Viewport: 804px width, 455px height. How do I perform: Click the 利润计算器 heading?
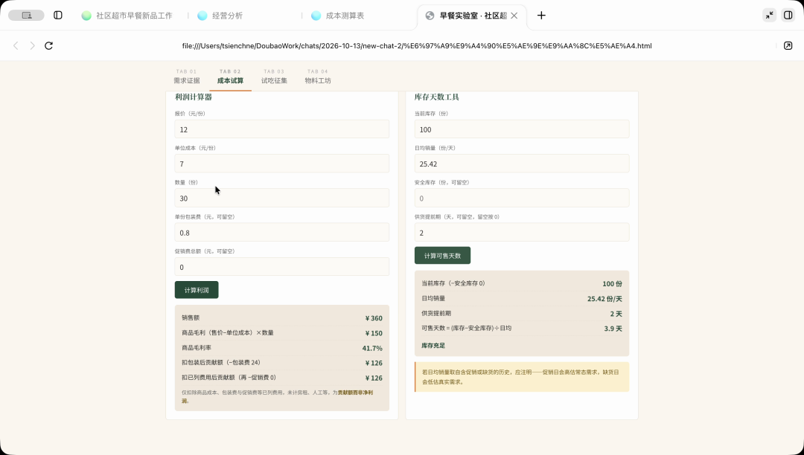point(194,97)
